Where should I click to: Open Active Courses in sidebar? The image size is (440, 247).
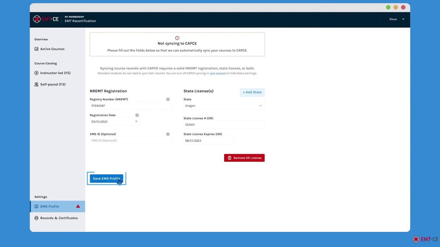pos(52,49)
